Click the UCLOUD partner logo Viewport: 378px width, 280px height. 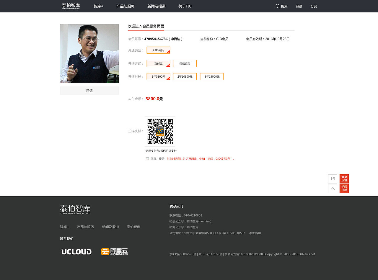(76, 252)
